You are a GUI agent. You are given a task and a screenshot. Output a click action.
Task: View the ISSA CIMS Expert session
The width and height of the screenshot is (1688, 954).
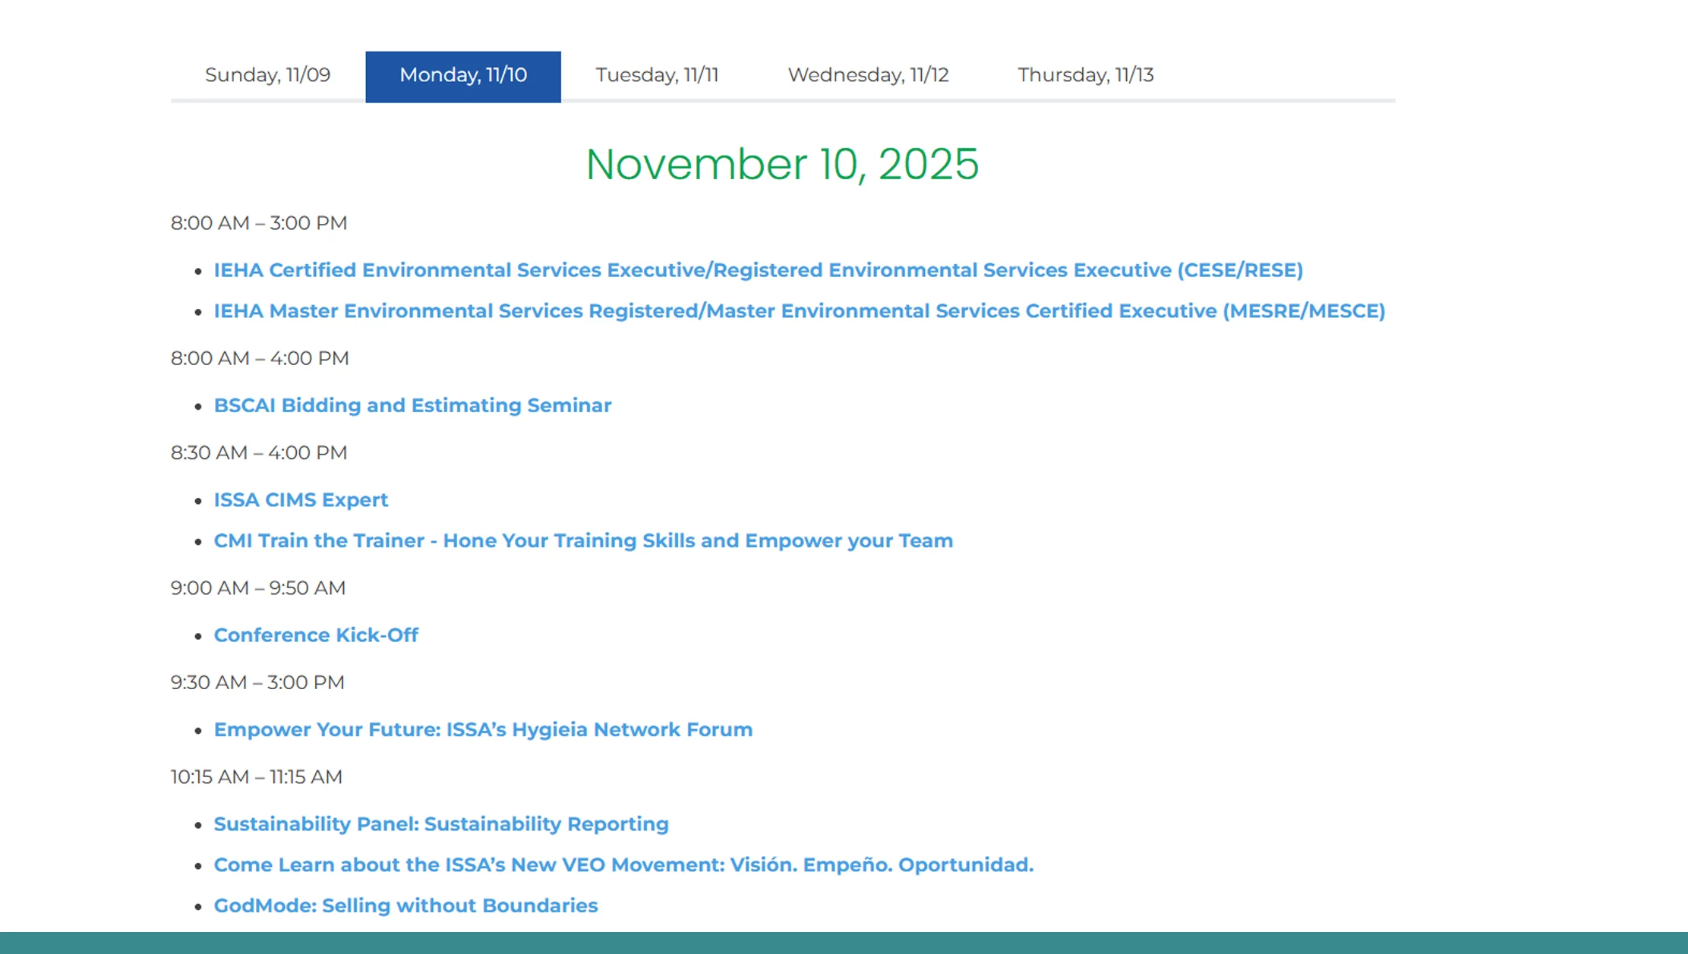[300, 500]
